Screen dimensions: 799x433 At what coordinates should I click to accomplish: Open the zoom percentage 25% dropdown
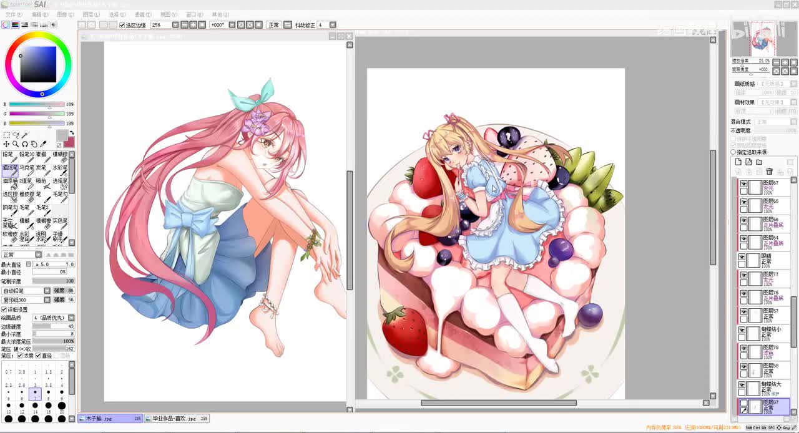[175, 25]
